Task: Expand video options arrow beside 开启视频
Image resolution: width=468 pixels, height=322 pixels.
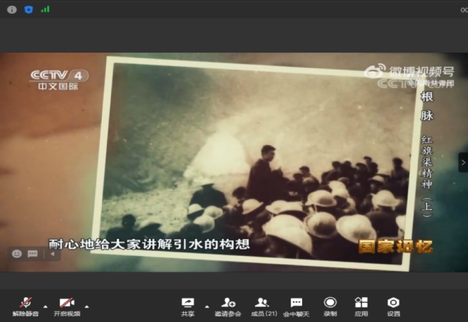Action: pos(86,306)
